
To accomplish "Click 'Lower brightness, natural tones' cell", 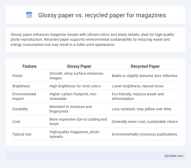I will tap(145, 86).
